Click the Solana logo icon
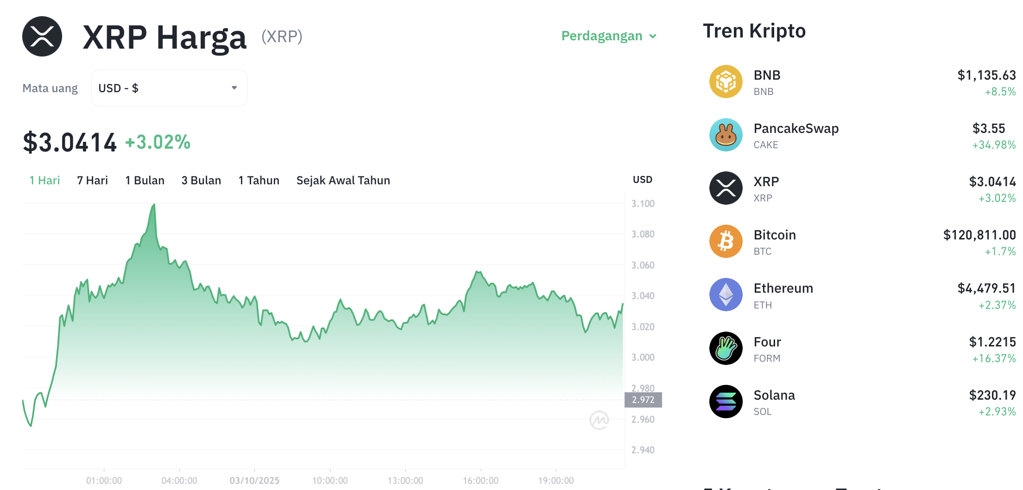This screenshot has height=490, width=1023. point(726,402)
